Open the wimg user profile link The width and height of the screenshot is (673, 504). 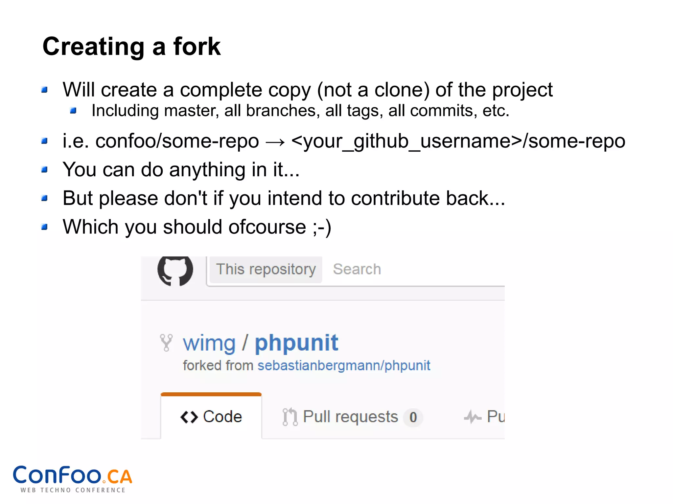click(x=209, y=343)
